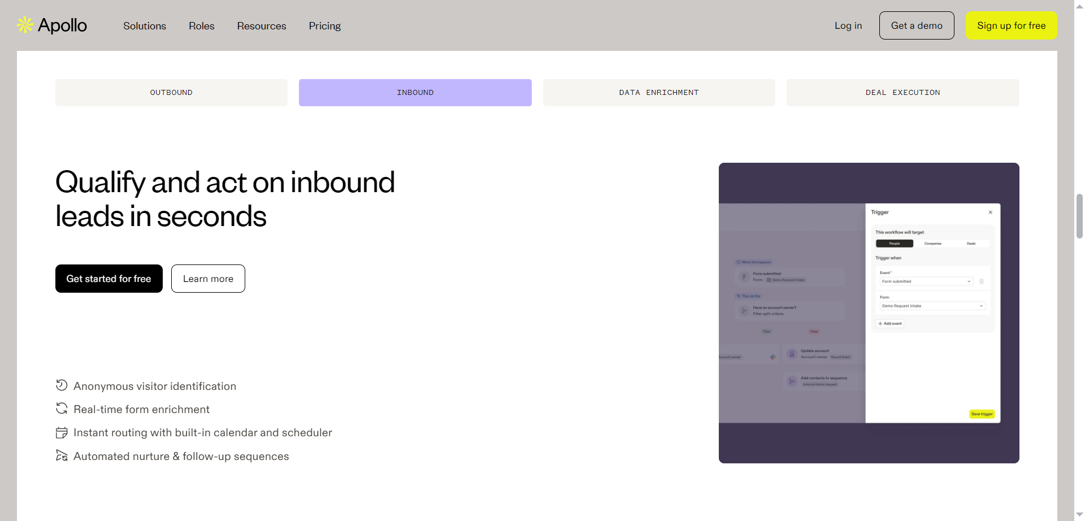
Task: Switch to the OUTBOUND tab
Action: (x=171, y=92)
